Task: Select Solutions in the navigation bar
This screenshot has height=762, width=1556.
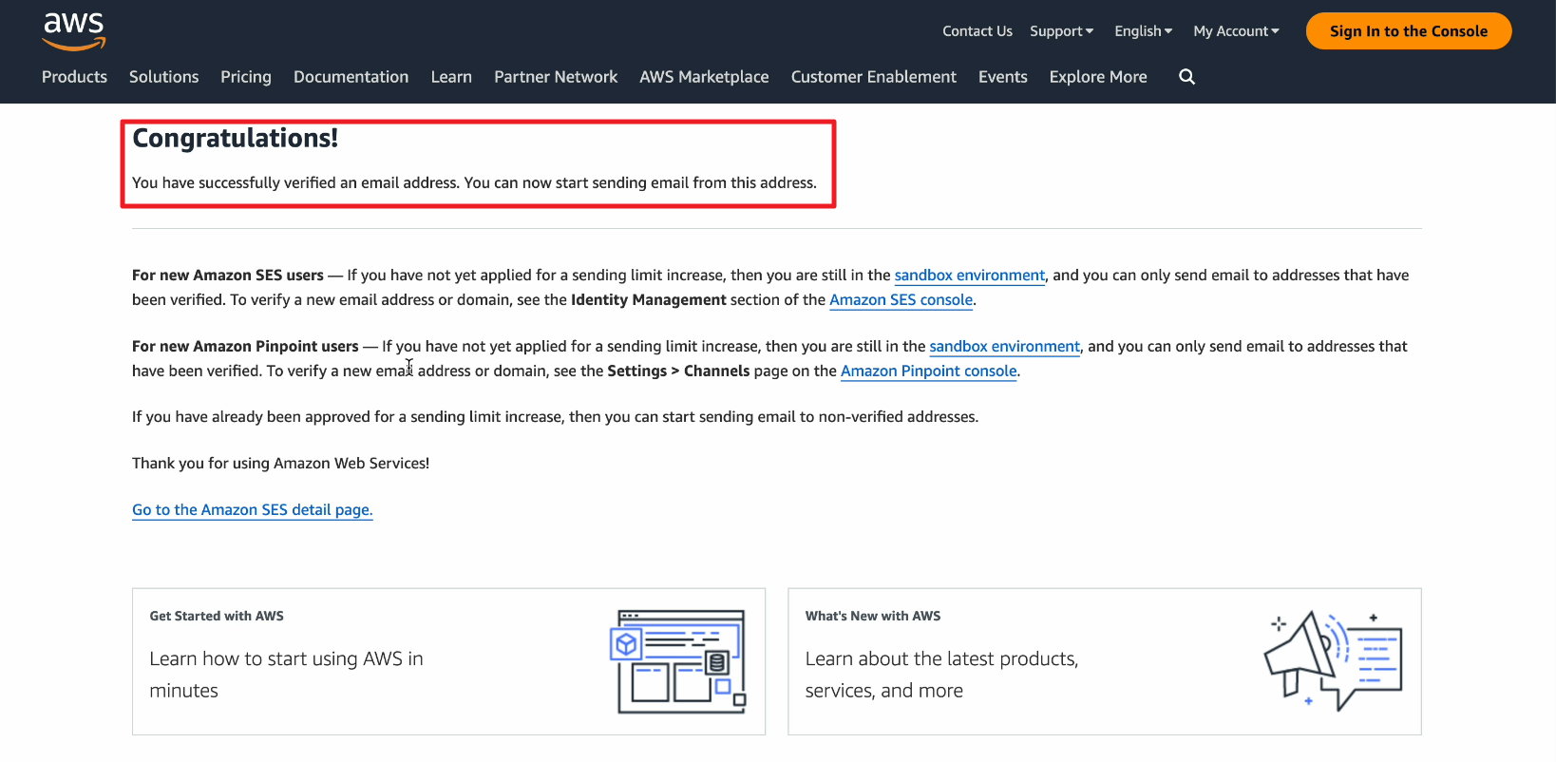Action: click(163, 77)
